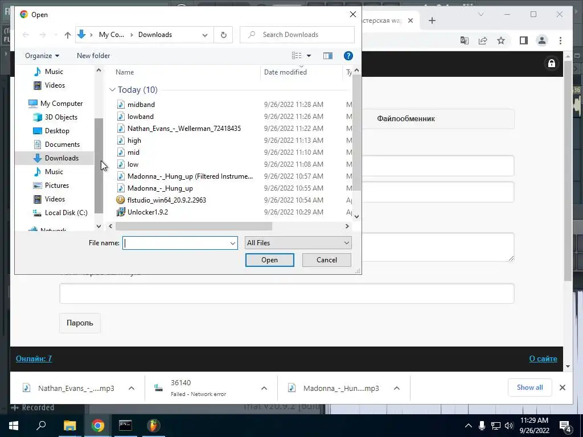Open the О сайте link

coord(543,358)
